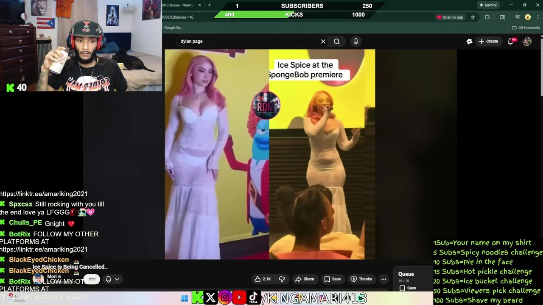
Task: Click Open in app in address bar
Action: pyautogui.click(x=450, y=17)
